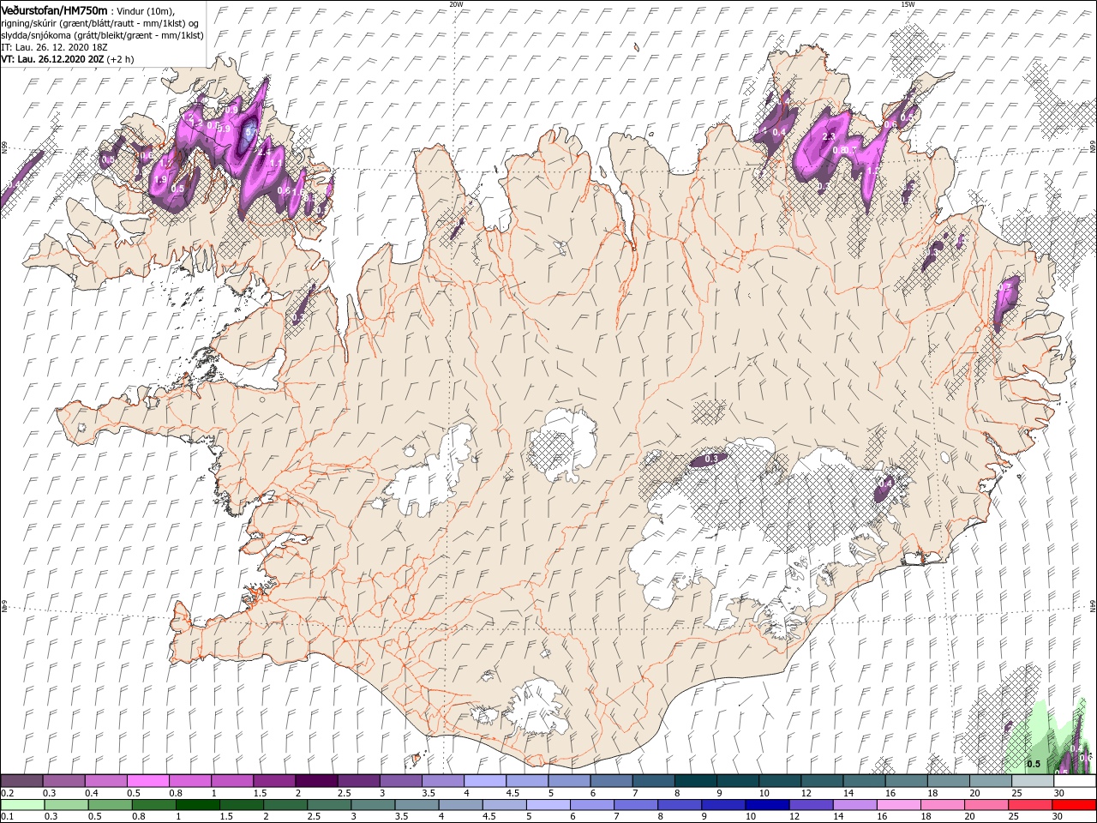Click the pink rain-scale swatch labeled 20
This screenshot has height=823, width=1097.
[x=988, y=805]
